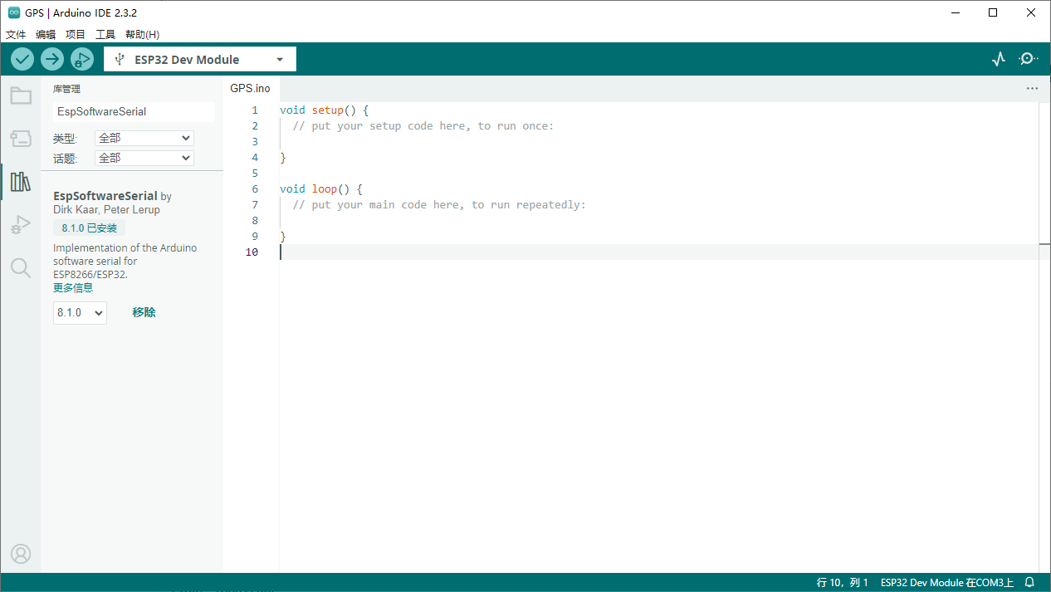This screenshot has width=1051, height=592.
Task: Open the 8.1.0 version dropdown
Action: click(80, 312)
